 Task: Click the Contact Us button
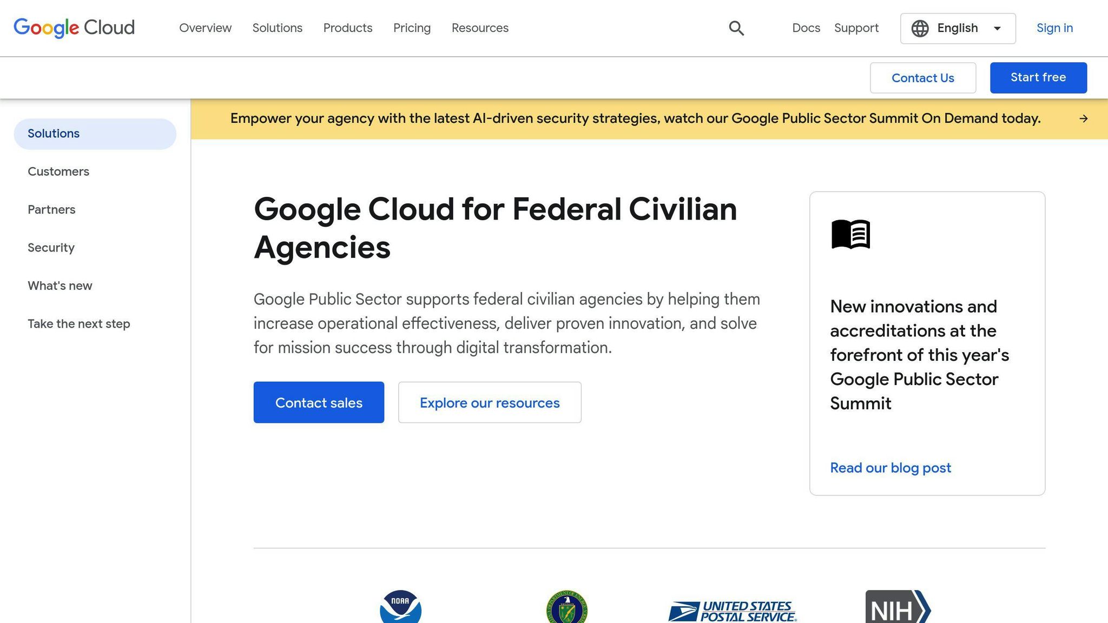(x=923, y=78)
